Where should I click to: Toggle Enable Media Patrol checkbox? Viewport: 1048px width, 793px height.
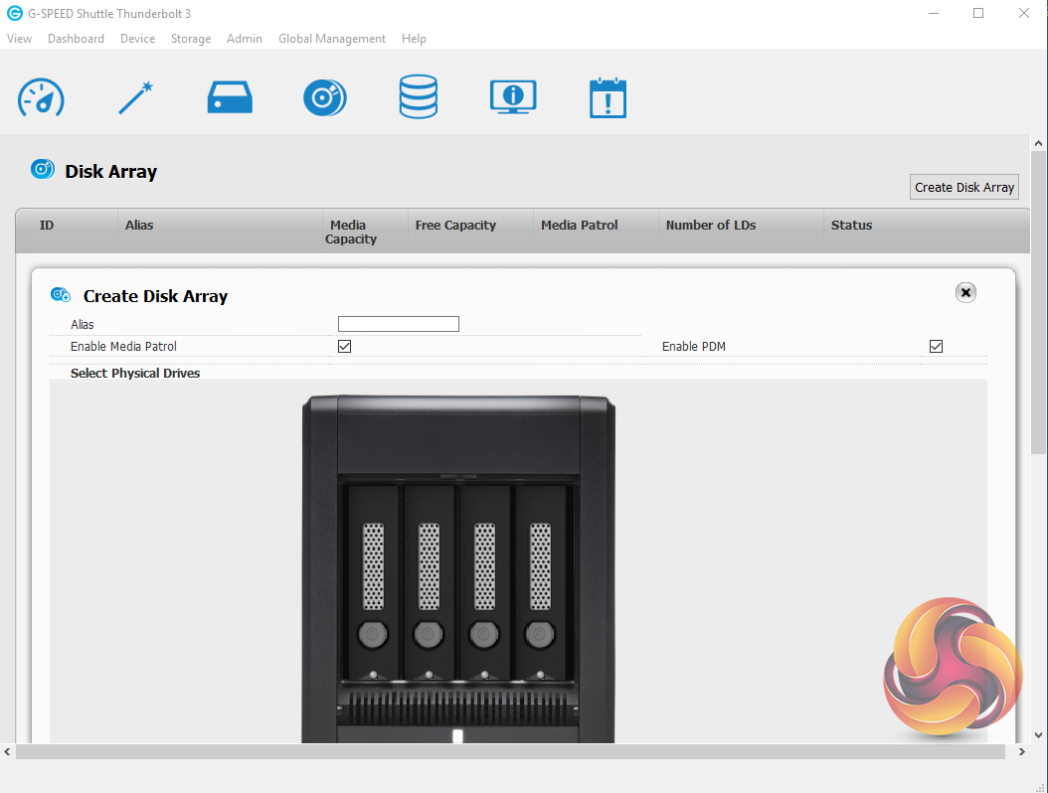pos(344,346)
